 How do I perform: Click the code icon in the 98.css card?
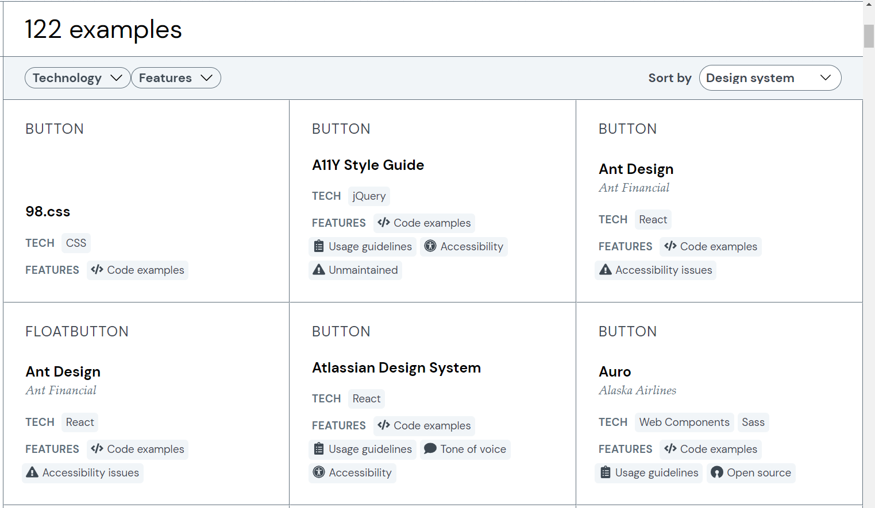(x=97, y=270)
